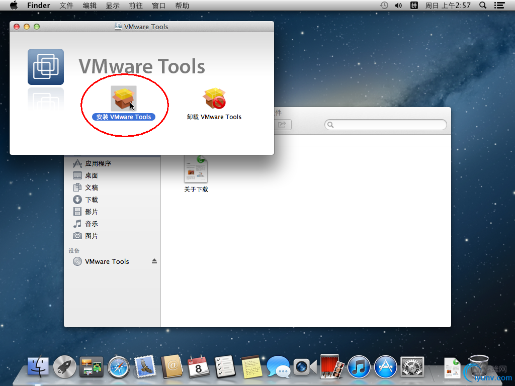This screenshot has height=386, width=515.
Task: Click the VMware Tools logo icon
Action: tap(46, 67)
